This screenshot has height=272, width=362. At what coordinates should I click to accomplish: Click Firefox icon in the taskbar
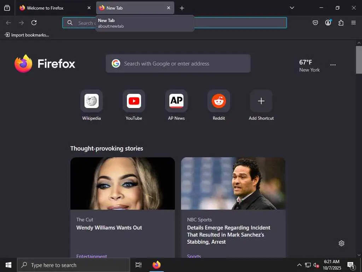pos(157,265)
